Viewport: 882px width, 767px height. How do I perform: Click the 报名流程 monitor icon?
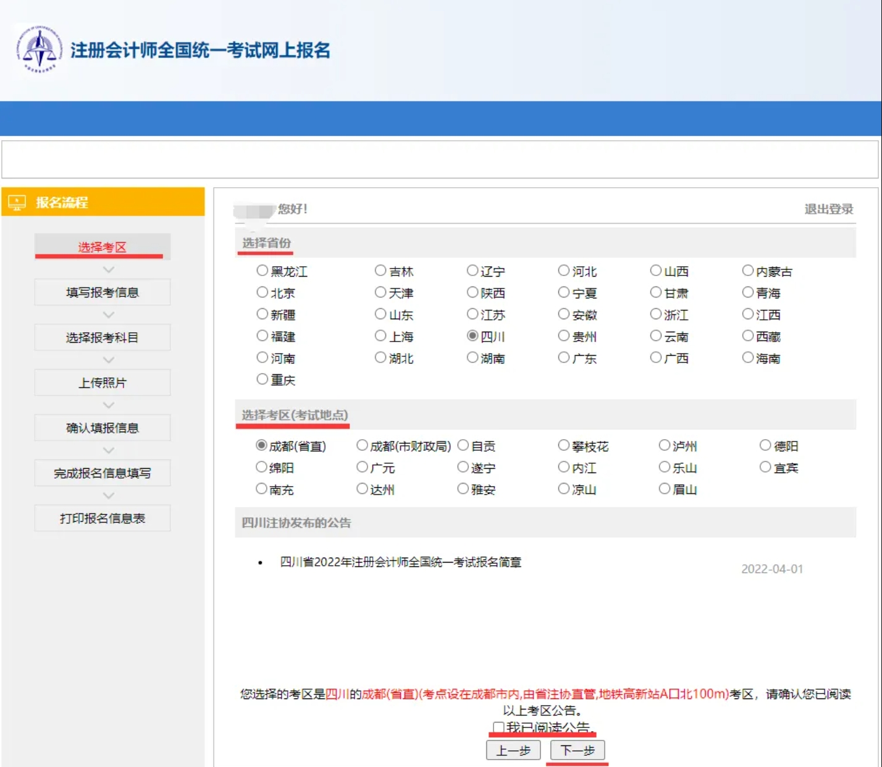[17, 202]
